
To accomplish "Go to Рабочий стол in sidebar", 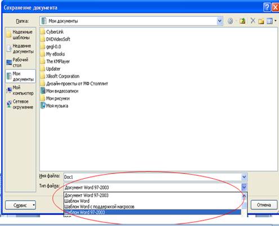I will [x=20, y=62].
